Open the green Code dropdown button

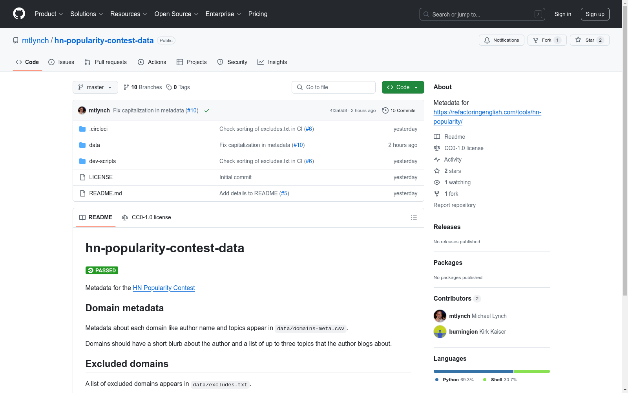(403, 87)
